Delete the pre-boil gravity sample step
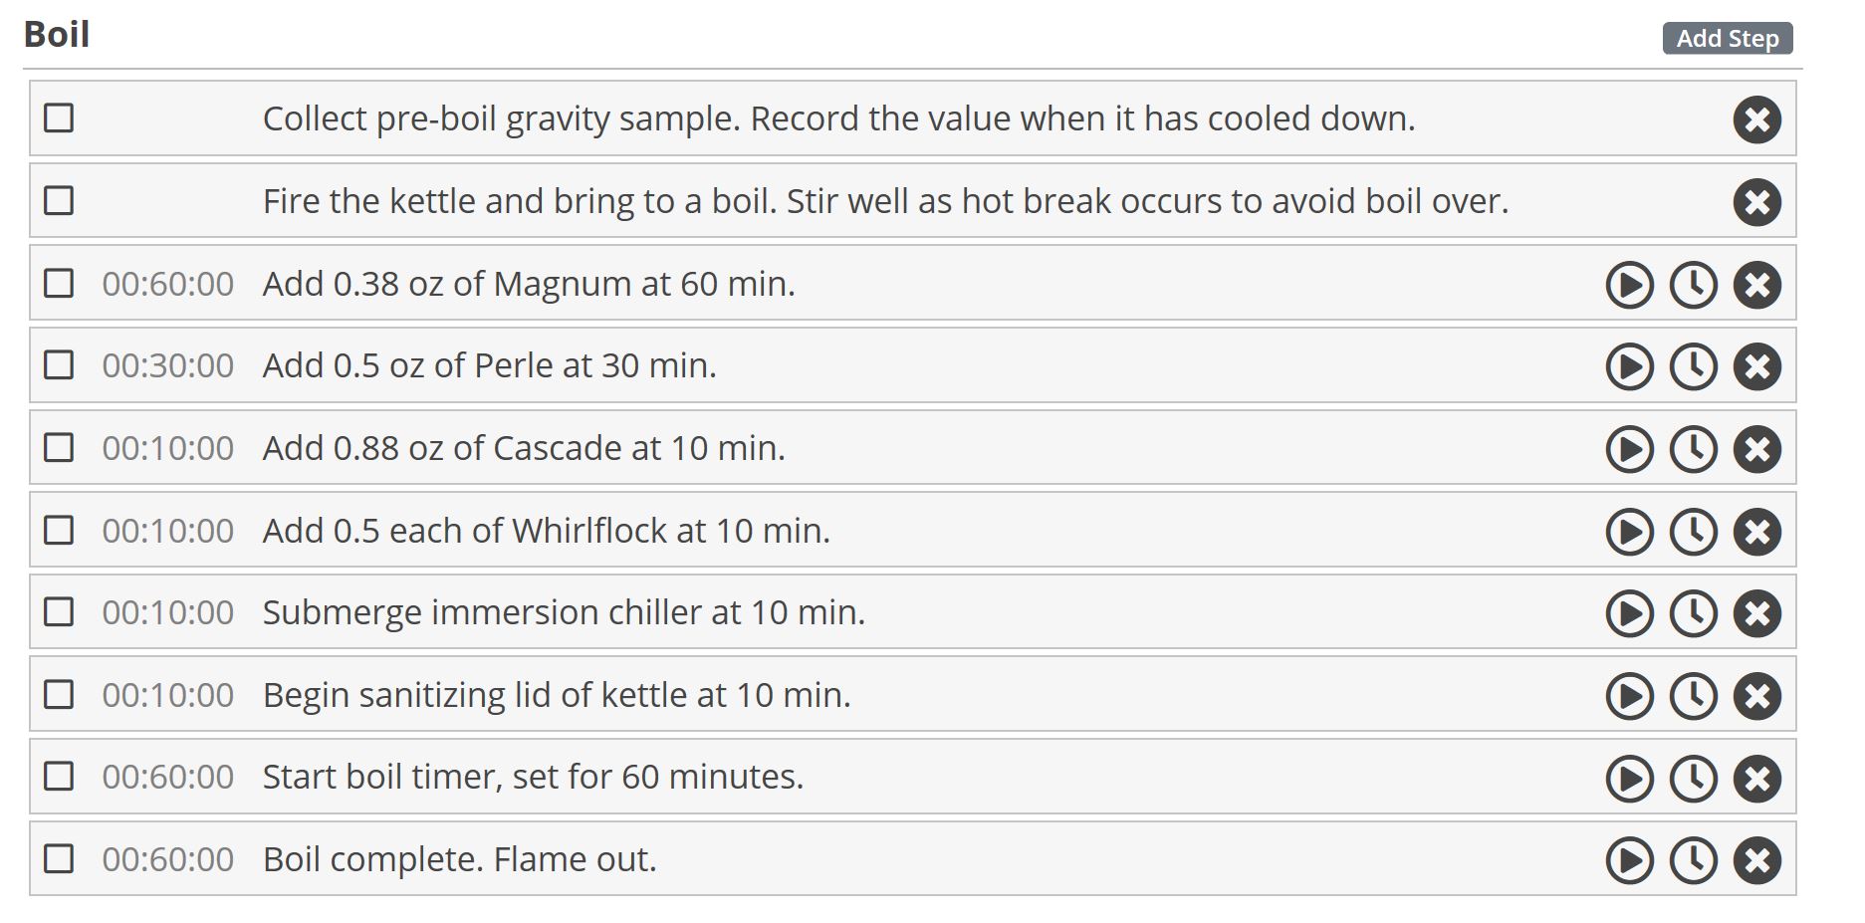Image resolution: width=1865 pixels, height=923 pixels. tap(1756, 119)
